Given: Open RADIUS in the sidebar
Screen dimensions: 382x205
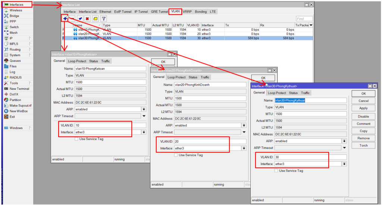Looking at the screenshot, I should (x=15, y=78).
